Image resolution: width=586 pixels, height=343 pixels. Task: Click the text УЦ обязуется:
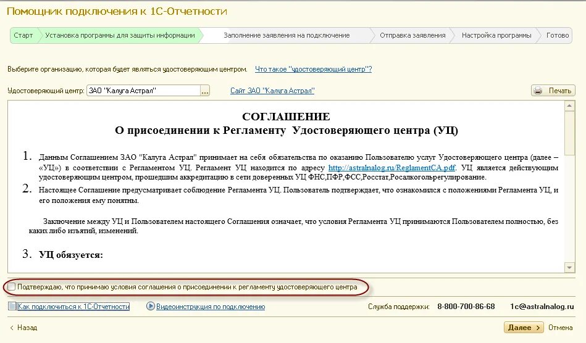pos(70,255)
